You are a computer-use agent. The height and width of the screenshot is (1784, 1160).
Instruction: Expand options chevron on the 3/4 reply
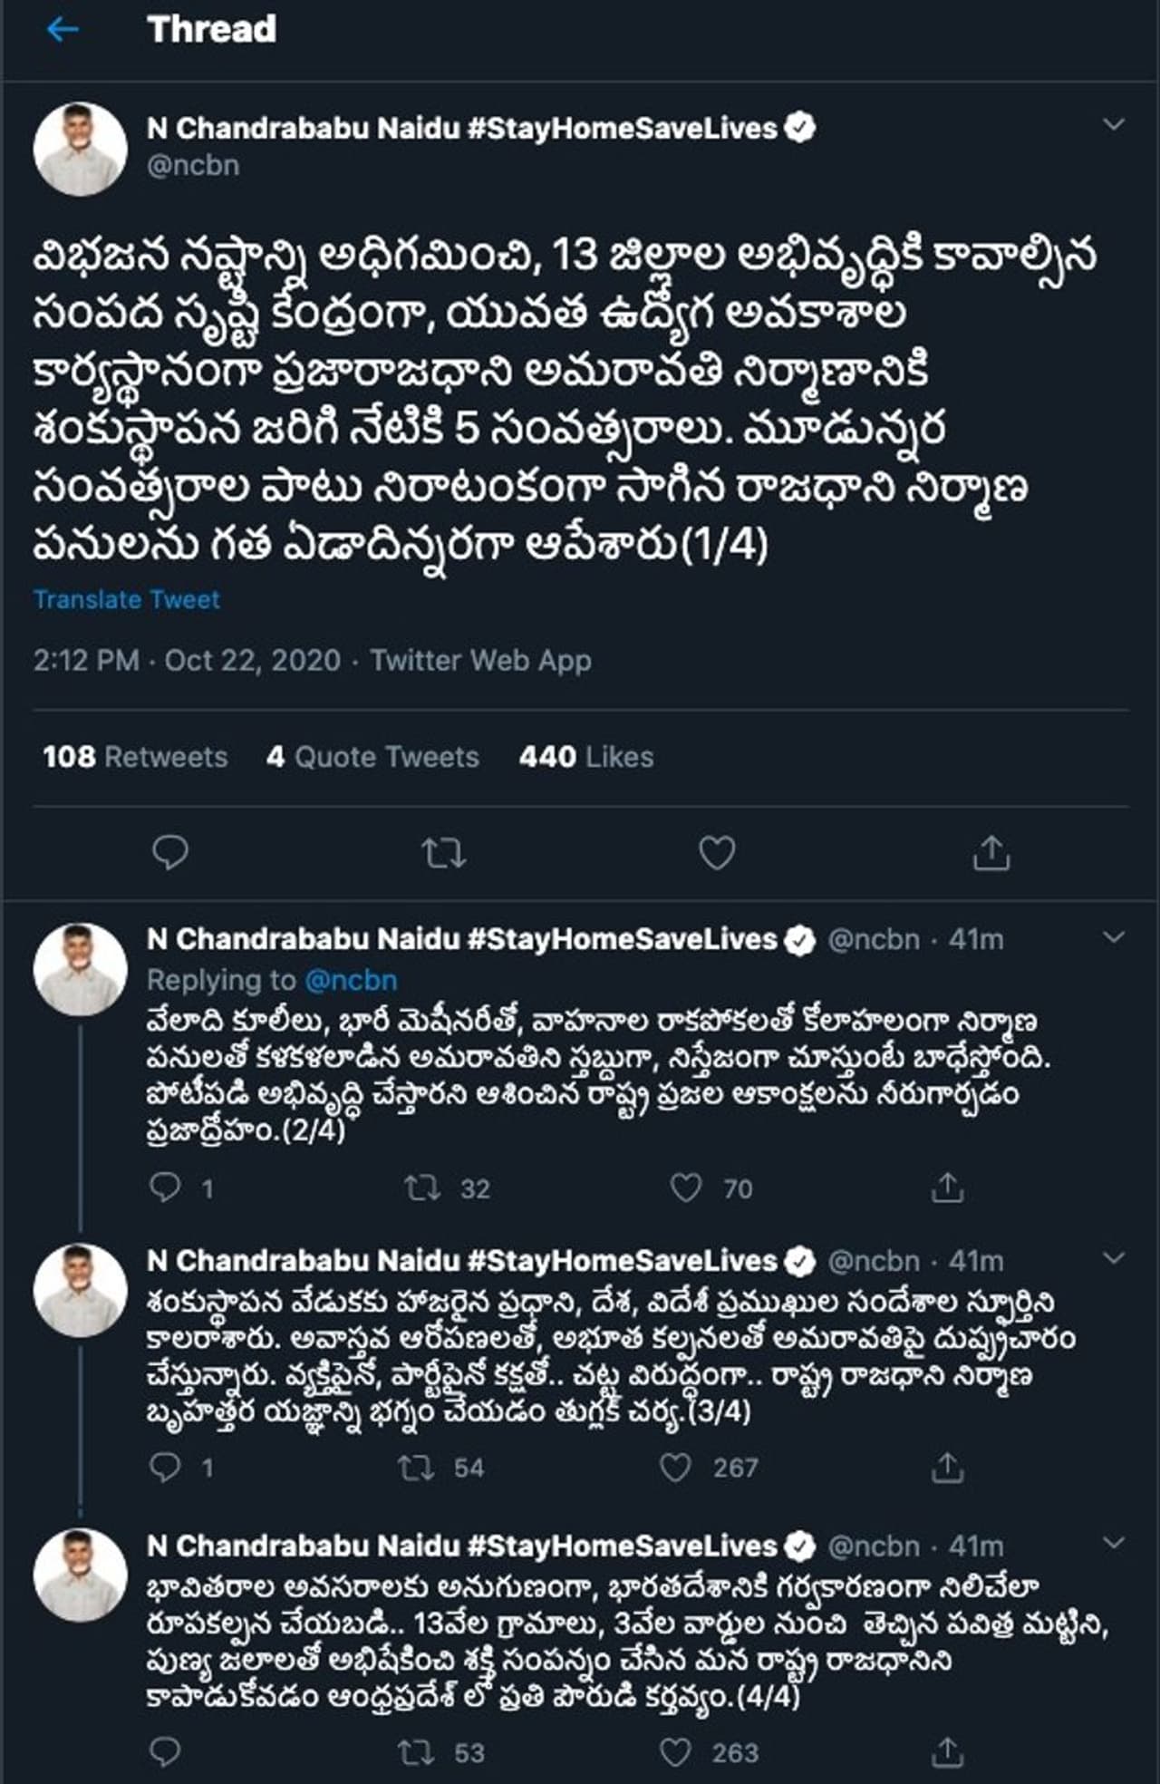1114,1258
